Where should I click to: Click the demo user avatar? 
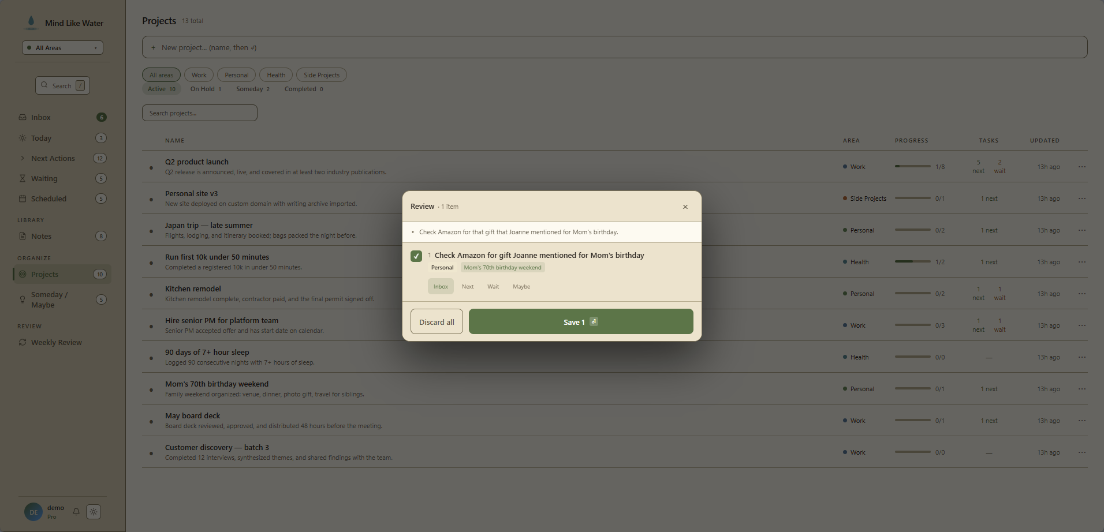[33, 512]
